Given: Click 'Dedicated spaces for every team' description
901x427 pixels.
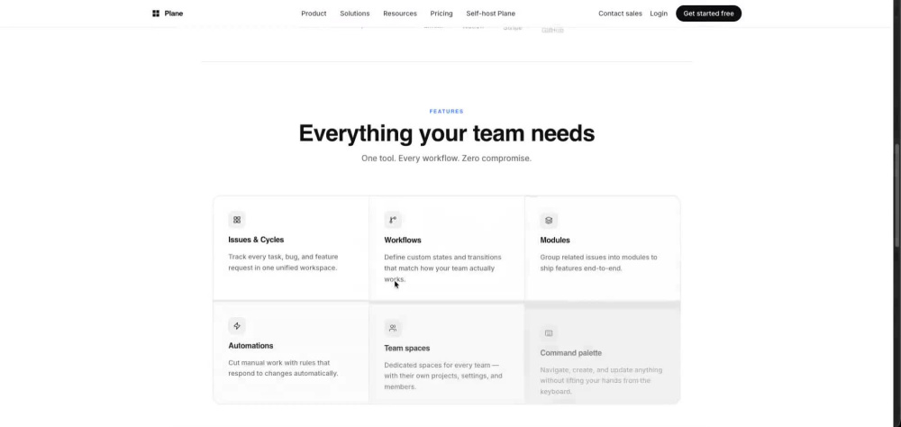Looking at the screenshot, I should click(x=443, y=376).
